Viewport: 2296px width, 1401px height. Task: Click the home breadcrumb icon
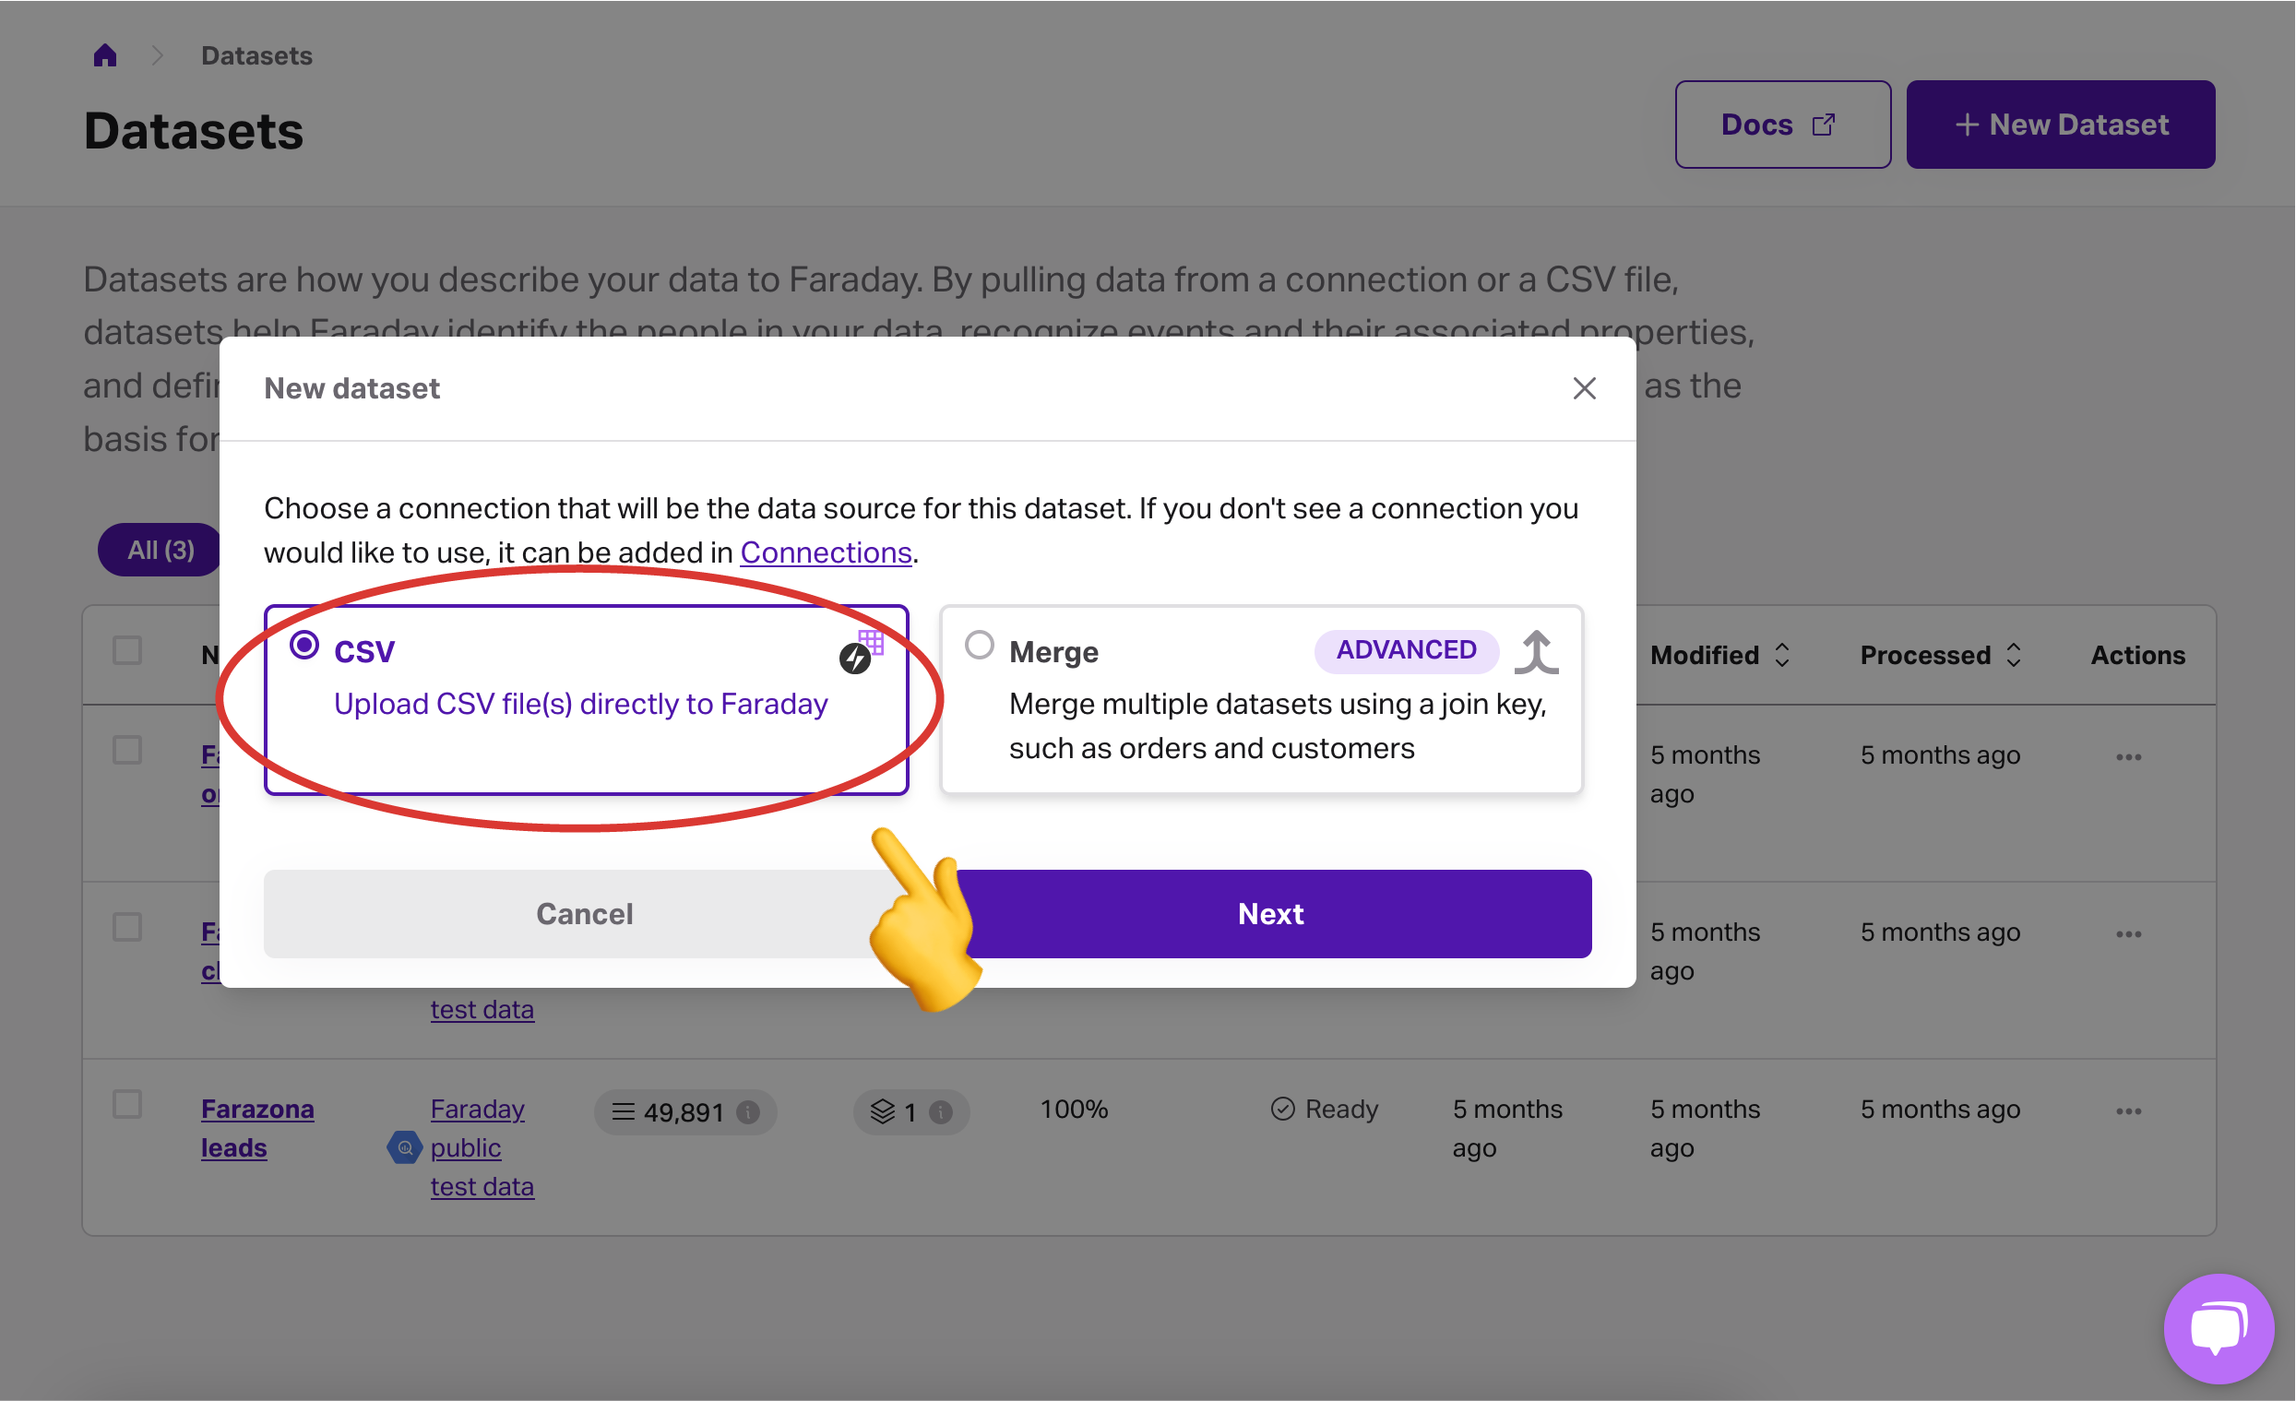click(x=105, y=56)
